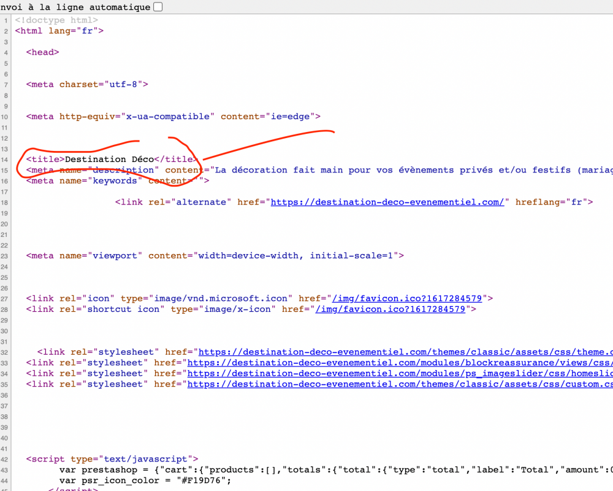613x491 pixels.
Task: Click the hreflang="fr" attribute text
Action: click(x=552, y=202)
